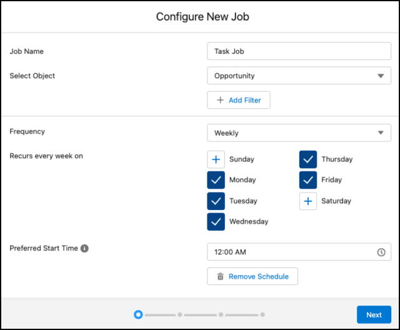Screen dimensions: 400x330
Task: Click the trash icon on Remove Schedule
Action: (220, 276)
